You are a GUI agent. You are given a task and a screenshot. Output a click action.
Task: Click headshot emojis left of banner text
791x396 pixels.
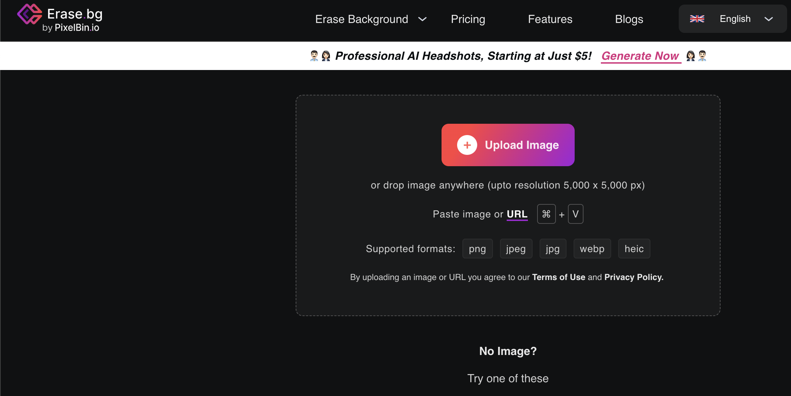click(x=320, y=56)
